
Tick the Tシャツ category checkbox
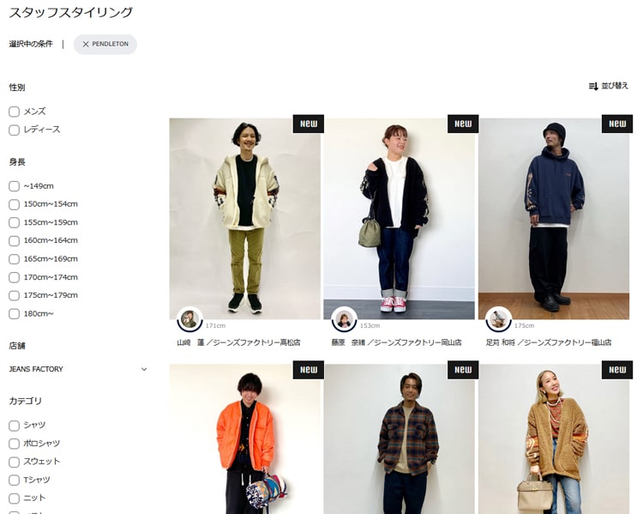click(x=14, y=480)
